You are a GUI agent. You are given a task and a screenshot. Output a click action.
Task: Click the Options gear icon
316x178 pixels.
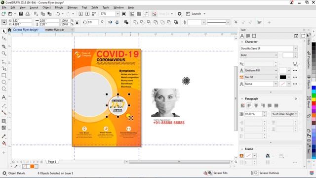pos(179,14)
